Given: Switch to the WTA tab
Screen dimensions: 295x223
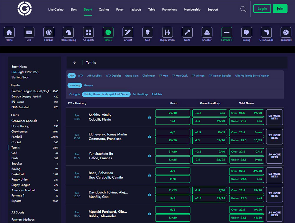Looking at the screenshot, I should tap(81, 76).
